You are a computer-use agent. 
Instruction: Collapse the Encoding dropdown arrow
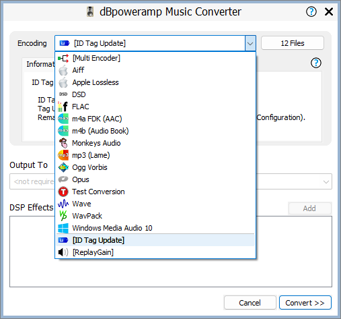click(x=250, y=43)
